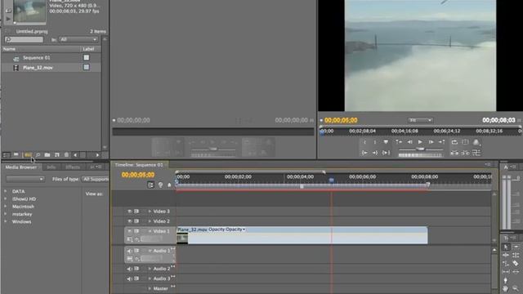Image resolution: width=523 pixels, height=294 pixels.
Task: Switch to the Effects tab
Action: 73,167
